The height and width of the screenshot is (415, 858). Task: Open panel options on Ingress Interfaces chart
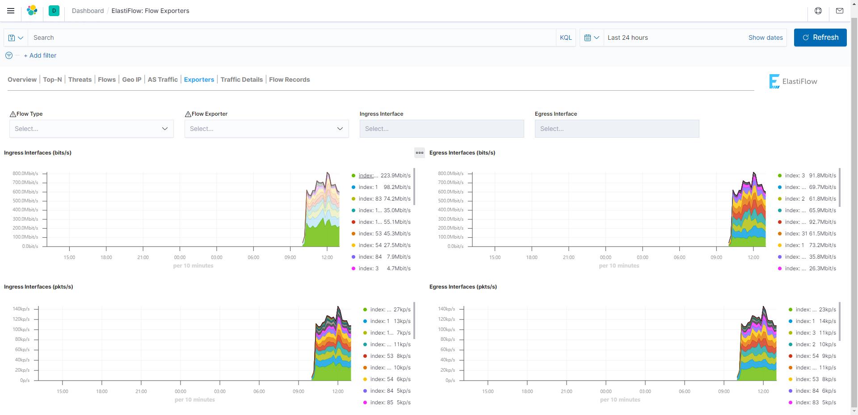pos(420,153)
